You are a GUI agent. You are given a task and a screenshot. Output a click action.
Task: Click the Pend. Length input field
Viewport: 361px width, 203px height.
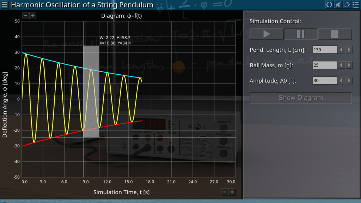[x=325, y=50]
